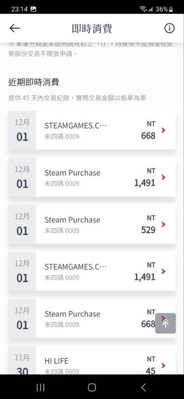Expand Steam Purchase NT 529 chevron
This screenshot has width=184, height=399.
(163, 224)
